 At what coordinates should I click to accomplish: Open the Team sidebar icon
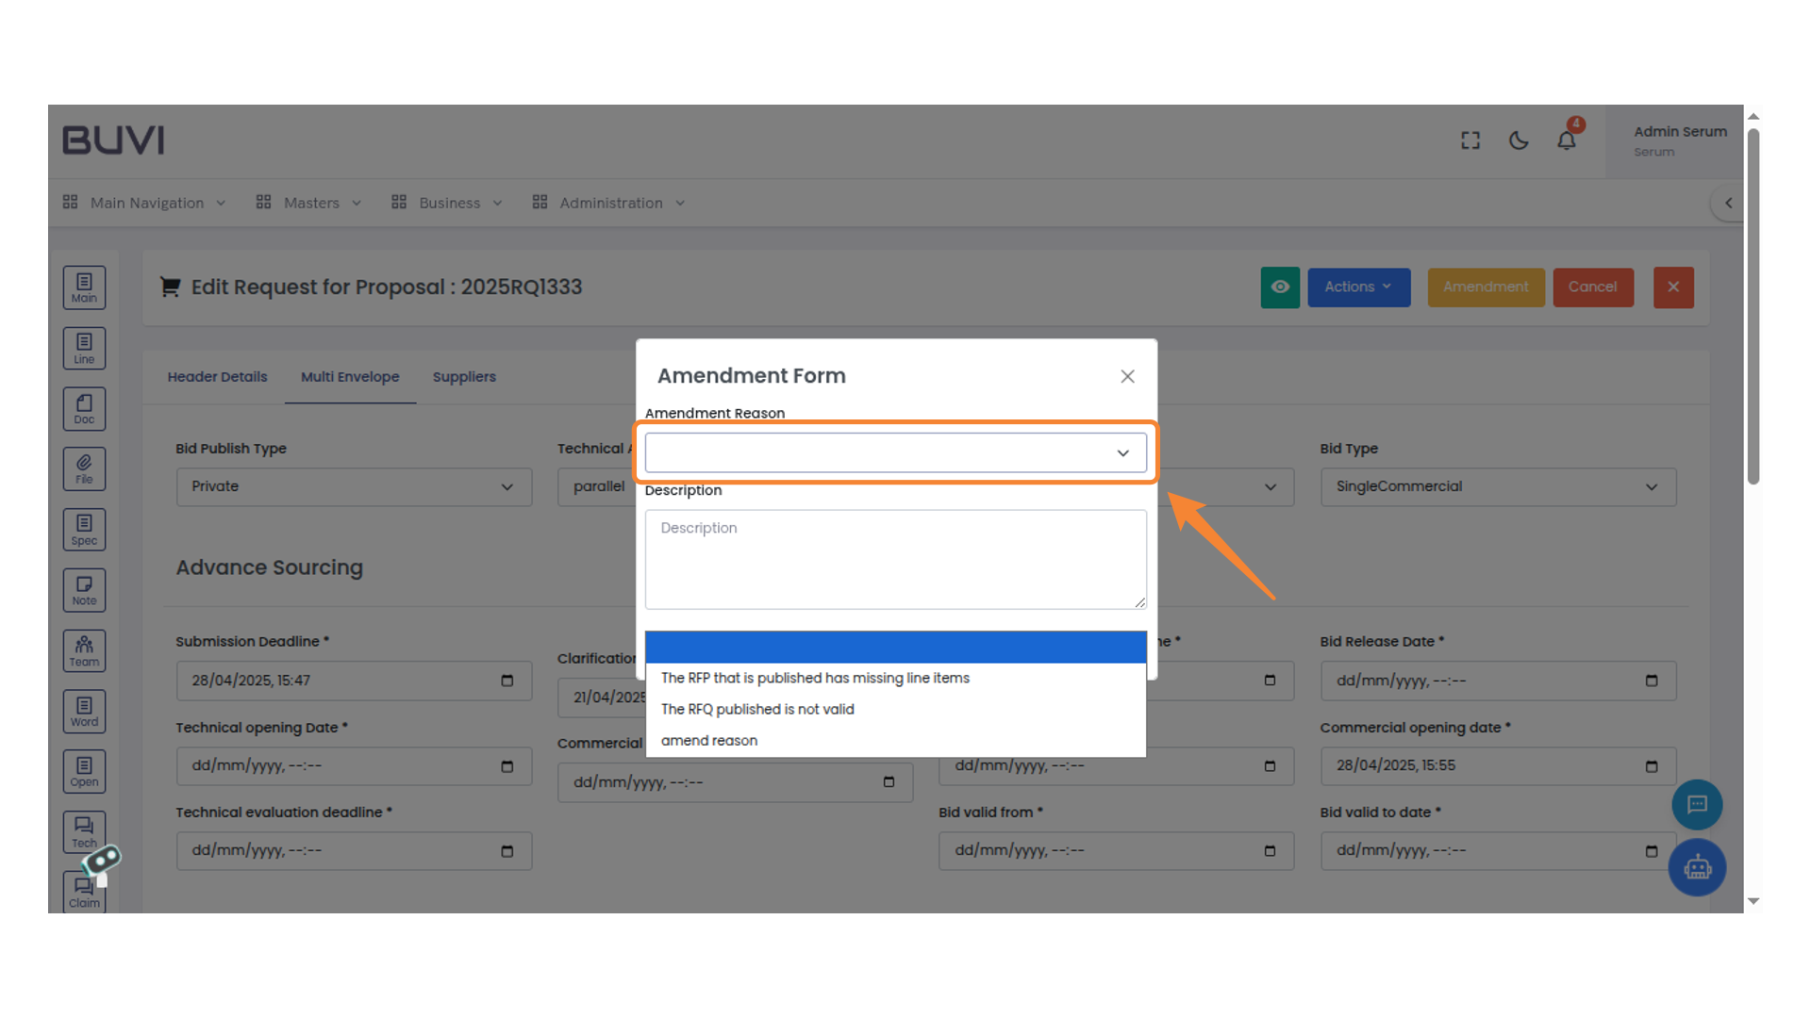tap(84, 650)
